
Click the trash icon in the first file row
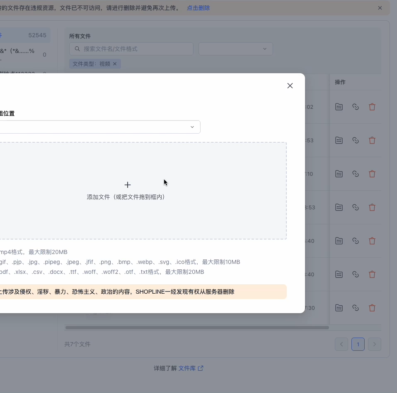pos(372,107)
